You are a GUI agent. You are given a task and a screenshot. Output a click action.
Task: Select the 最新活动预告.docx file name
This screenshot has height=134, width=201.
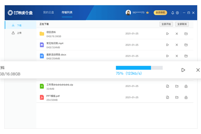[x=56, y=55]
